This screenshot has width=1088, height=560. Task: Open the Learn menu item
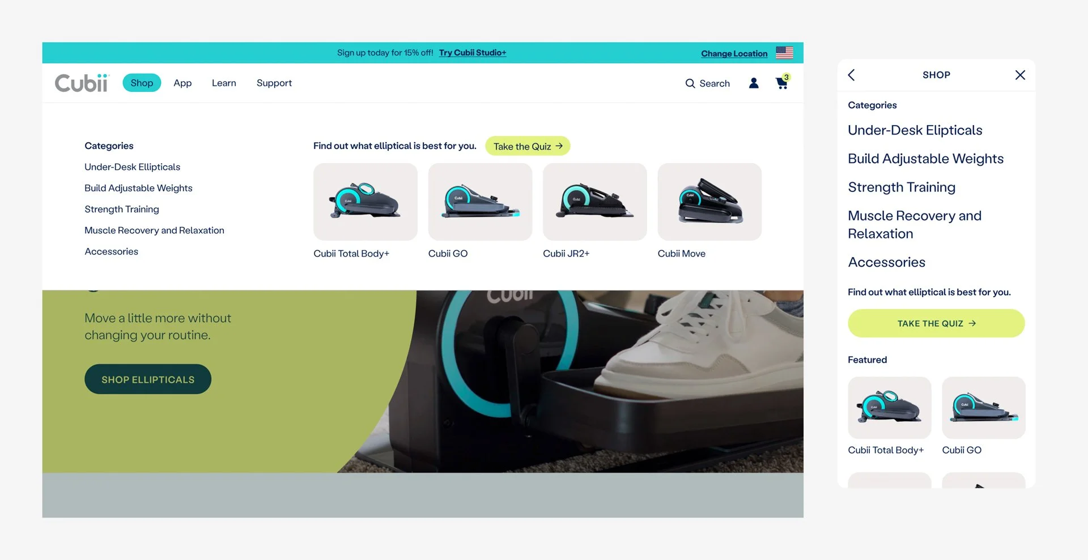tap(224, 83)
